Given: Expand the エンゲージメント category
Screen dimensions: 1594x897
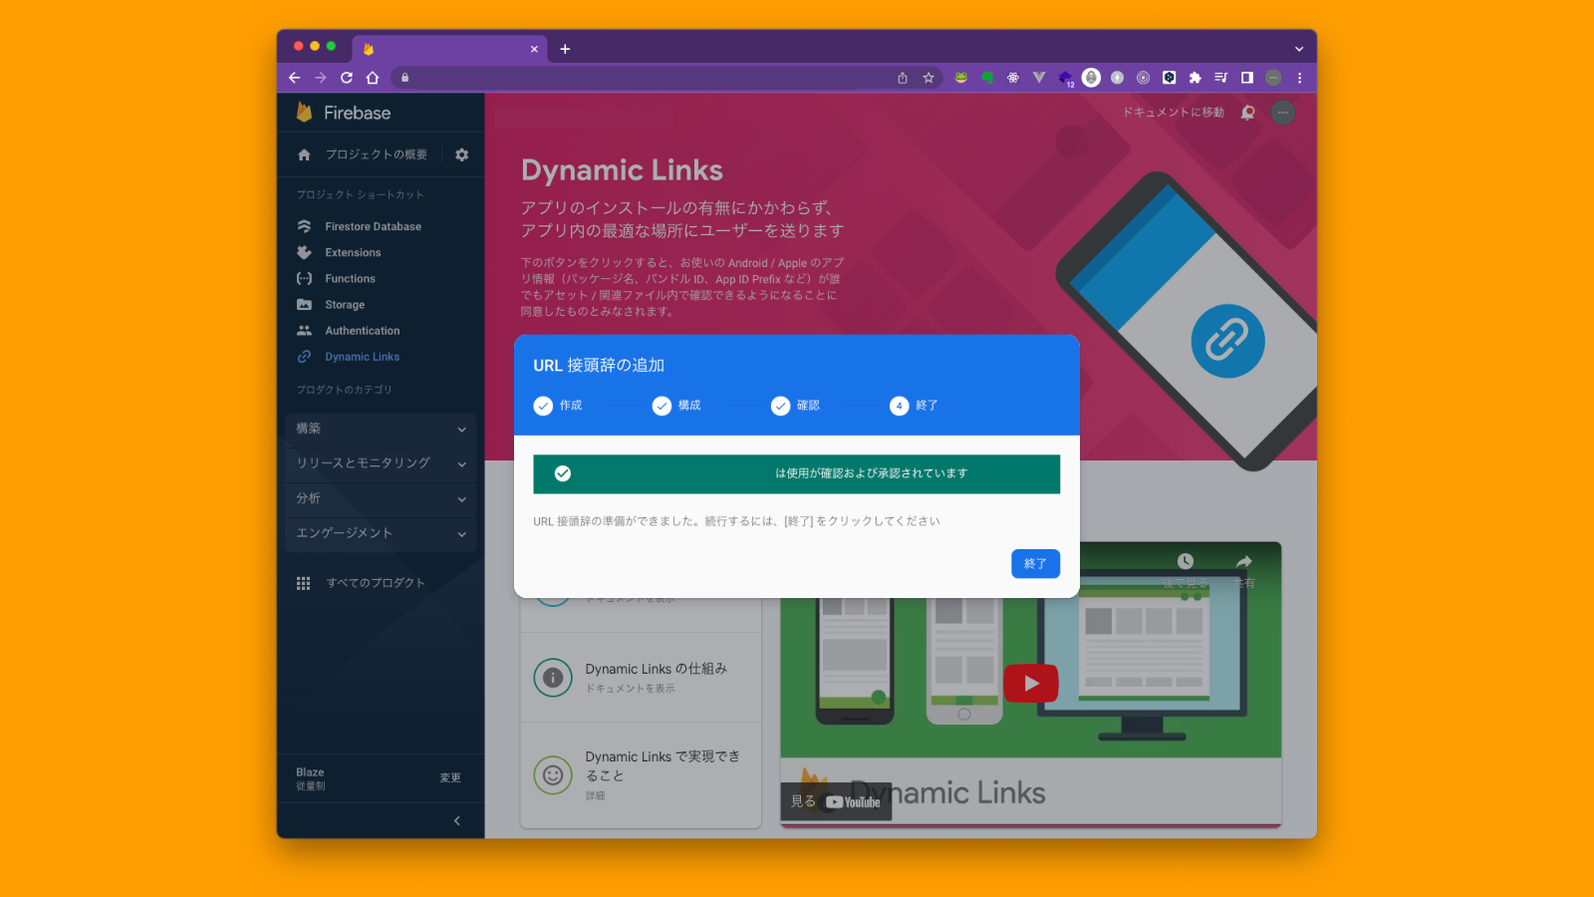Looking at the screenshot, I should click(381, 533).
